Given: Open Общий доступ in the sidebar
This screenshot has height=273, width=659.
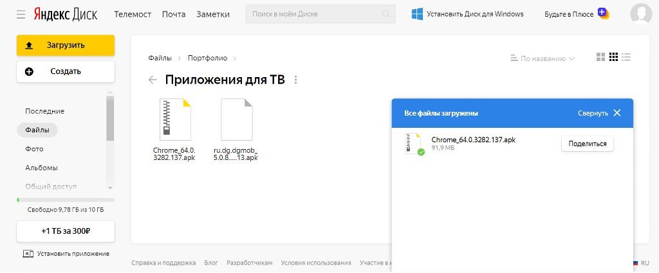Looking at the screenshot, I should click(51, 186).
